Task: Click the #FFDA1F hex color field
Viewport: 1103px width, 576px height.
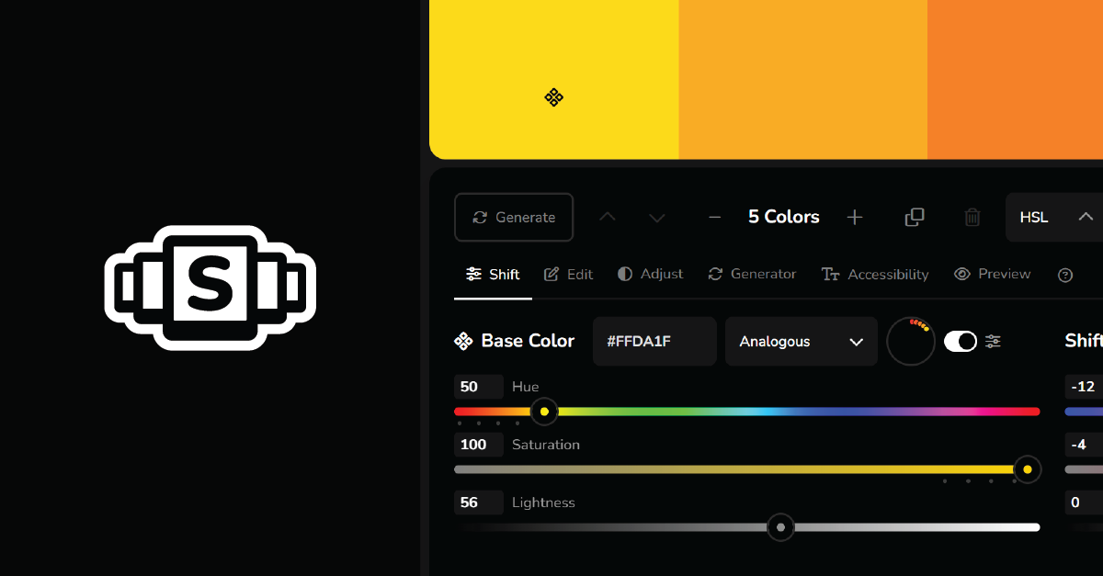Action: pyautogui.click(x=654, y=341)
